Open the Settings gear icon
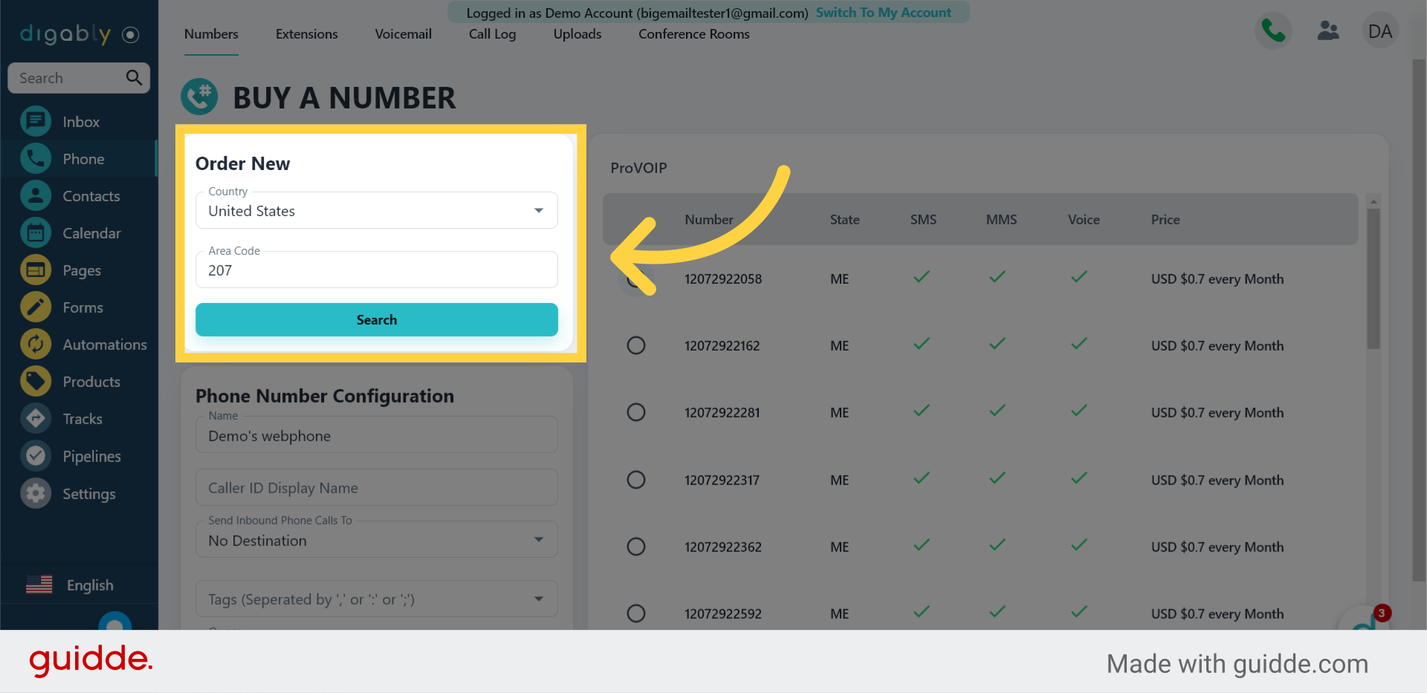Viewport: 1427px width, 693px height. click(x=36, y=494)
